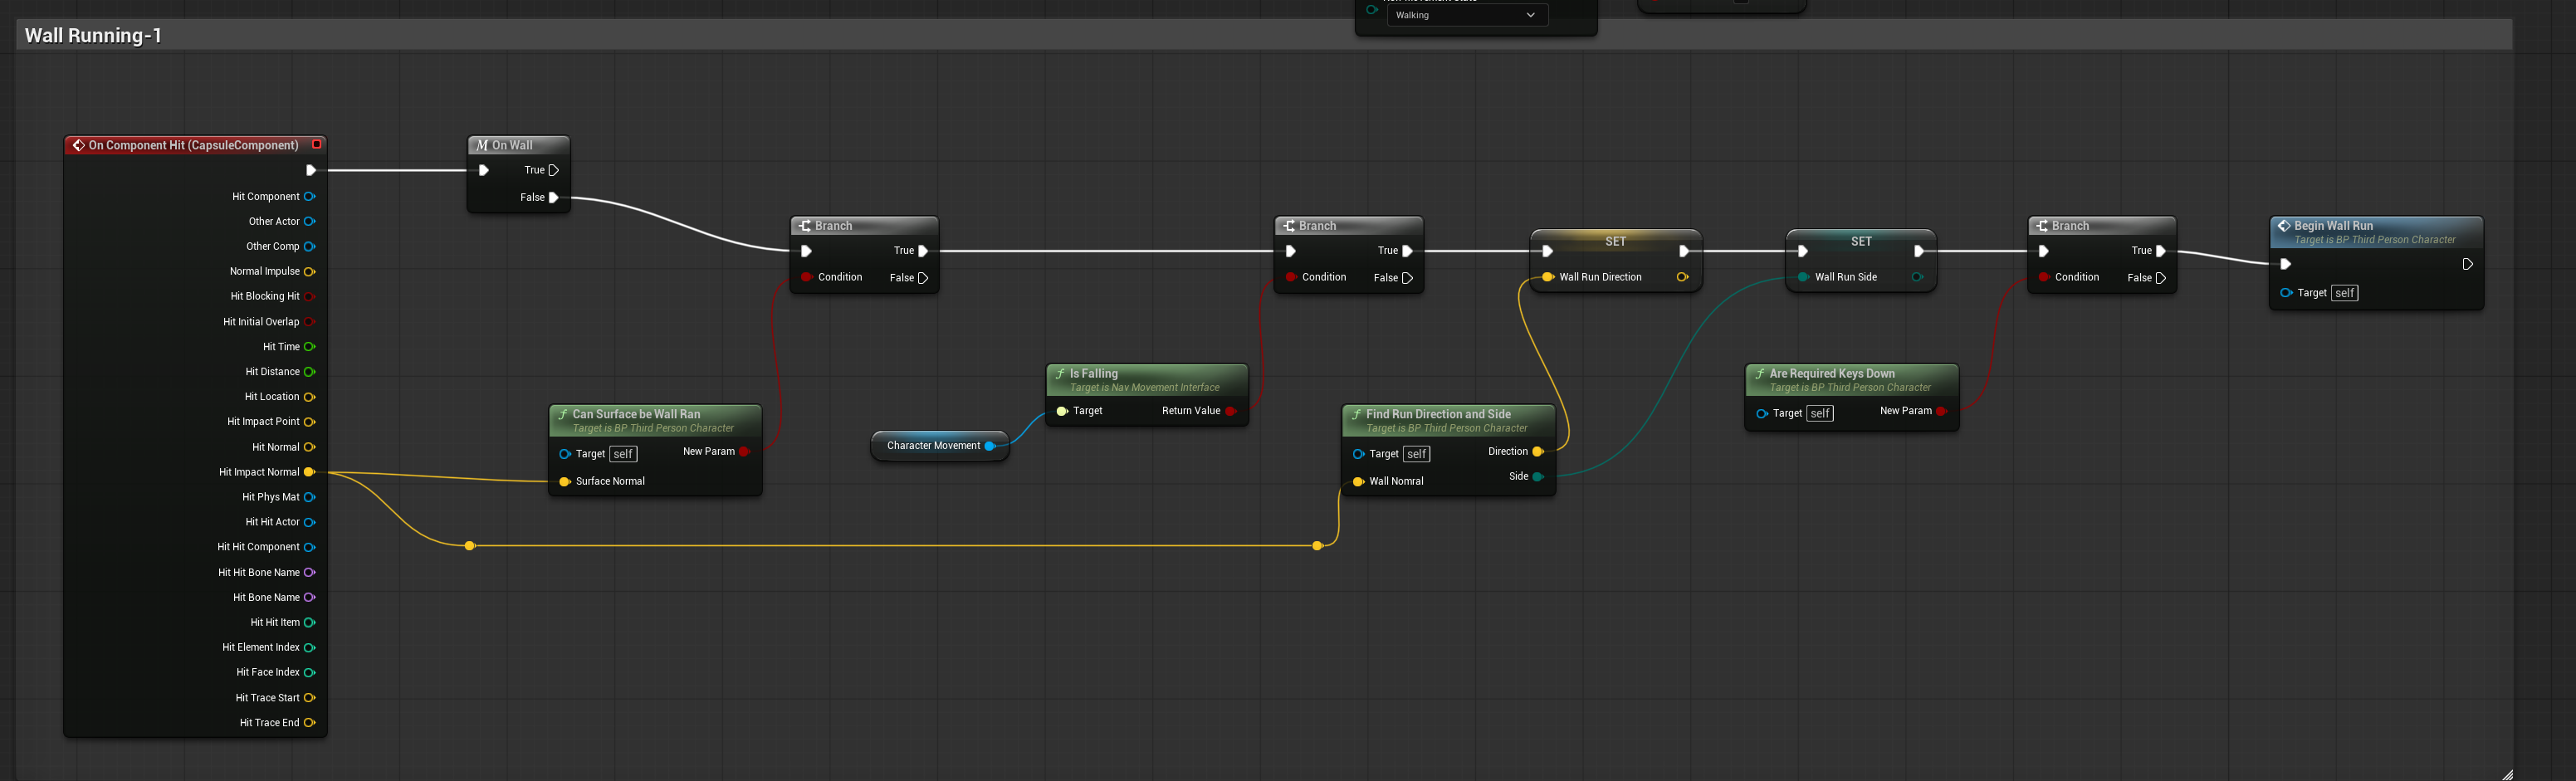The height and width of the screenshot is (781, 2576).
Task: Click the Begin Wall Run node icon
Action: pyautogui.click(x=2284, y=226)
